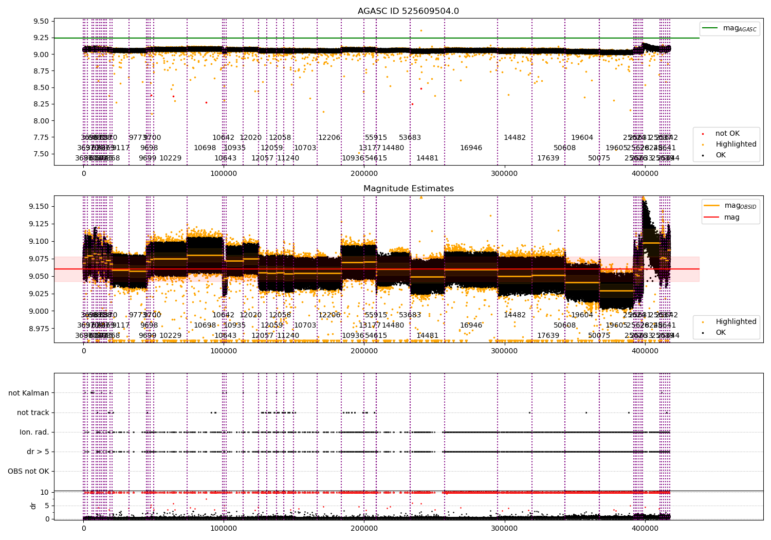Click the green mag AGASC horizontal line in the top plot
Viewport: 771px width, 540px height.
coord(376,38)
